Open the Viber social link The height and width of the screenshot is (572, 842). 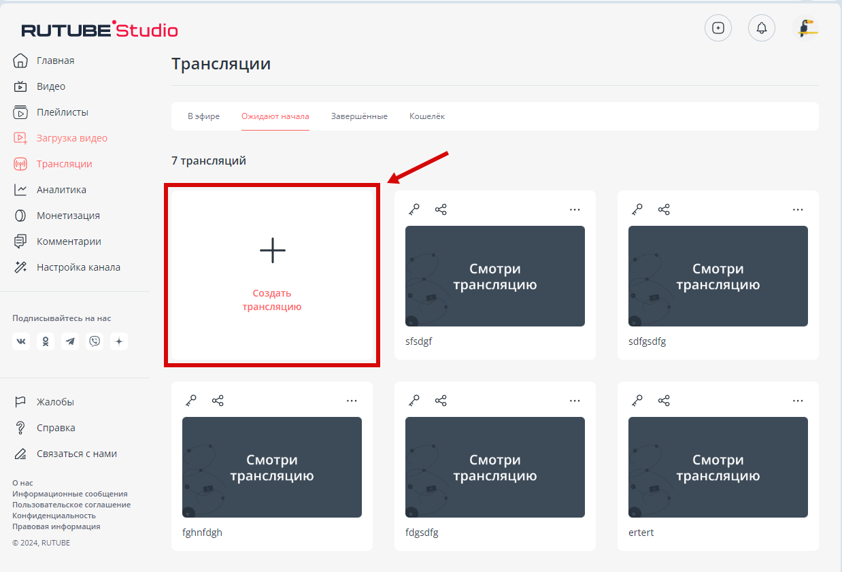tap(95, 341)
